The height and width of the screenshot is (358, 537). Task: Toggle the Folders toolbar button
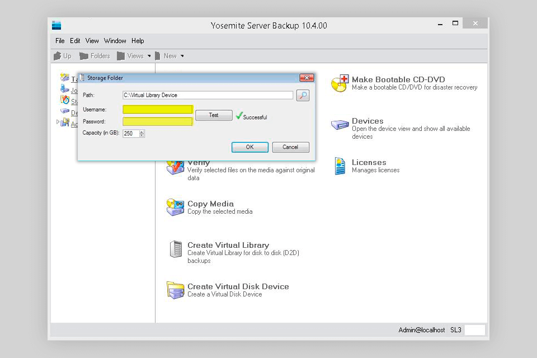[x=95, y=56]
